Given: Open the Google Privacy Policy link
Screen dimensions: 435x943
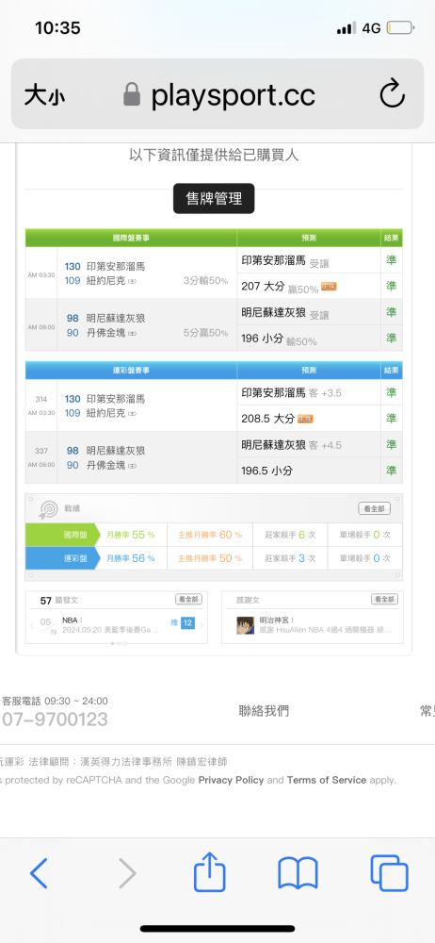Looking at the screenshot, I should tap(231, 780).
